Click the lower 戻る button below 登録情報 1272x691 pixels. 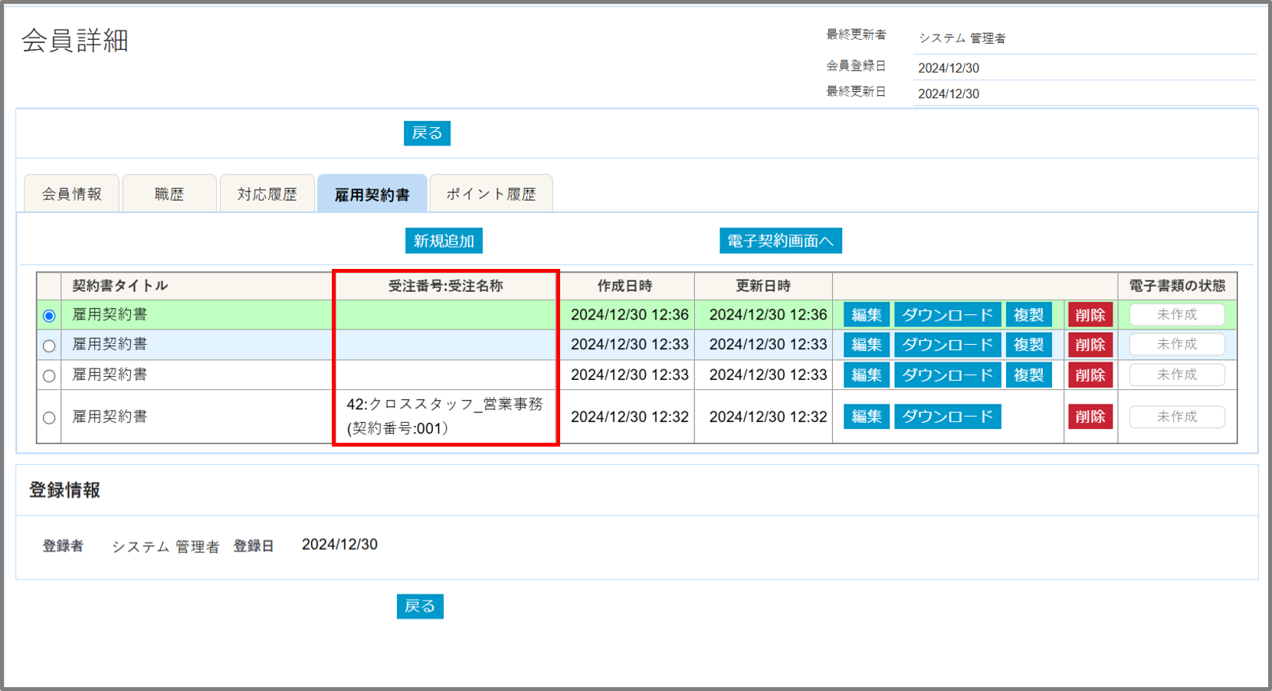[x=420, y=606]
